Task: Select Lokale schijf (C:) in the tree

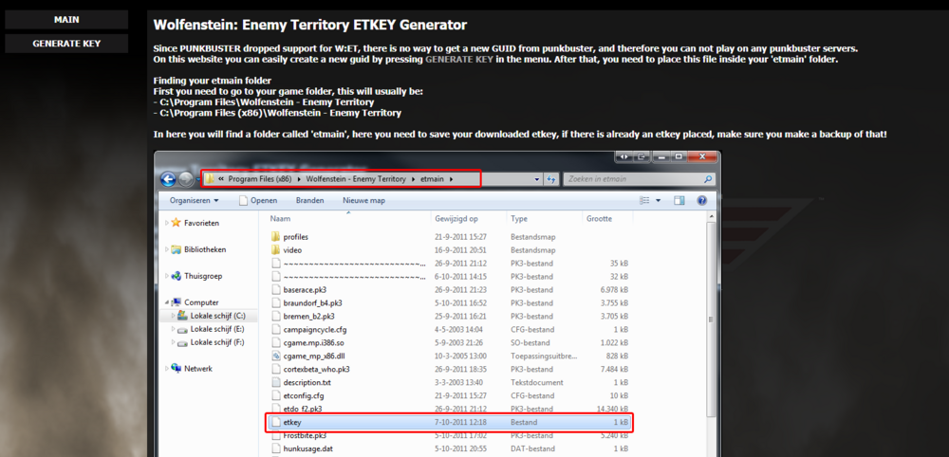Action: point(217,316)
